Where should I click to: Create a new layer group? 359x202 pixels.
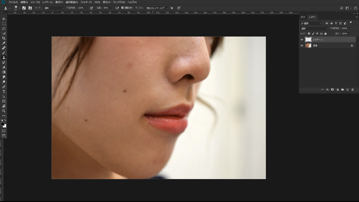pos(343,90)
